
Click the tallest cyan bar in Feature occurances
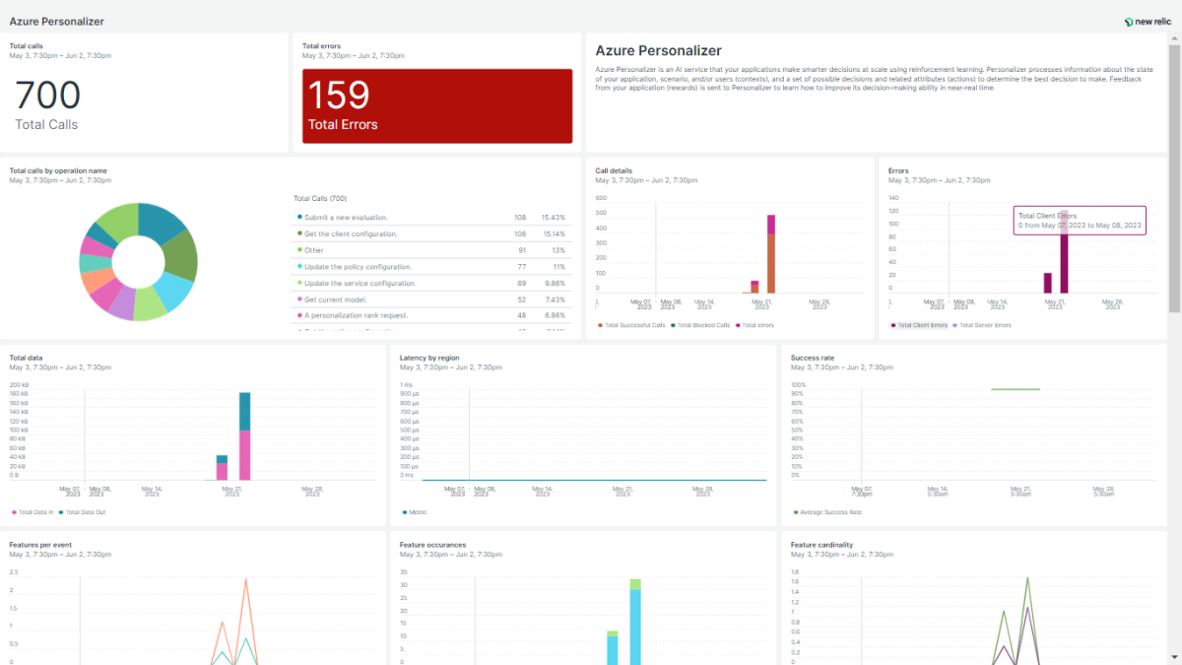click(x=635, y=626)
